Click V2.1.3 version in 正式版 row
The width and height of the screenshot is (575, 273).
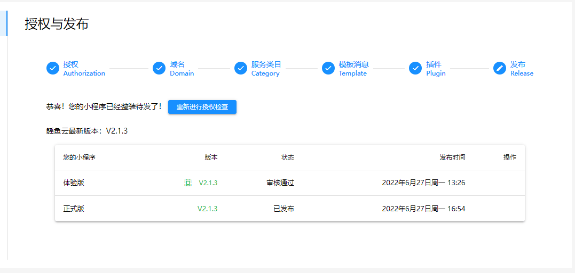tap(207, 209)
